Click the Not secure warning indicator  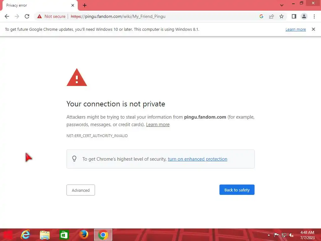51,16
